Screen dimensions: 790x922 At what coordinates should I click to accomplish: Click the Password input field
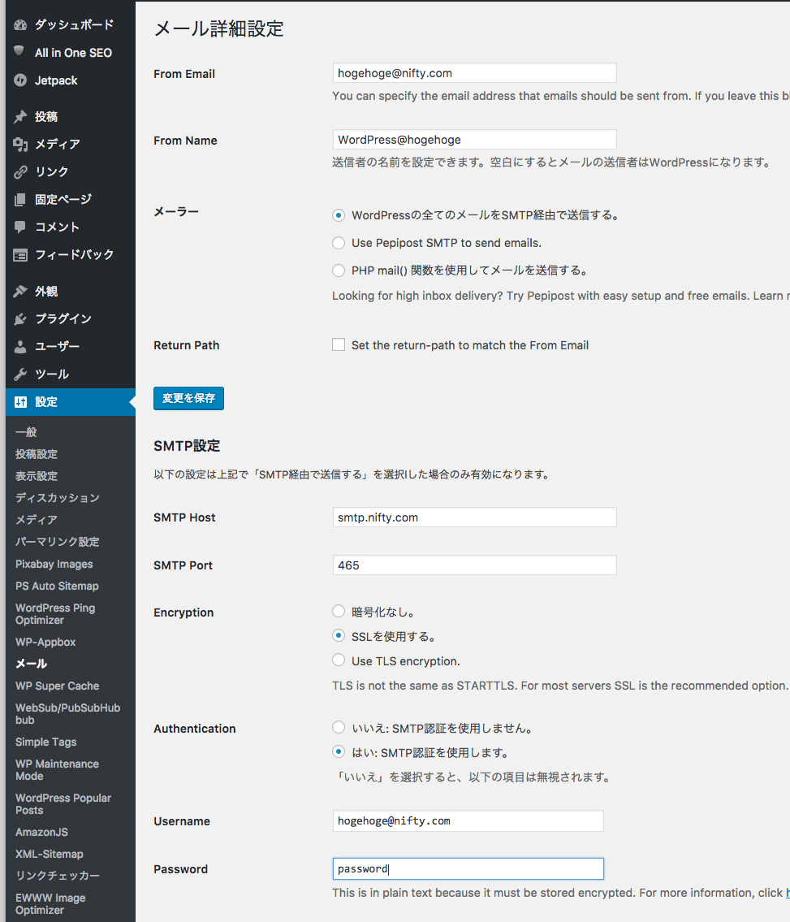point(468,868)
